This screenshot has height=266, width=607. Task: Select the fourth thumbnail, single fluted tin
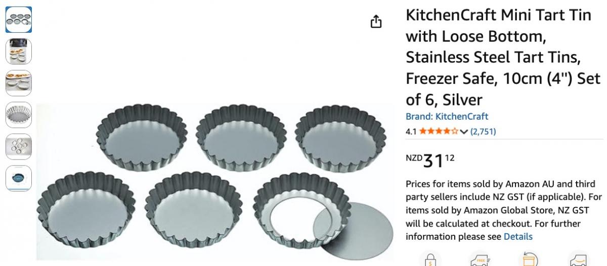[x=18, y=115]
